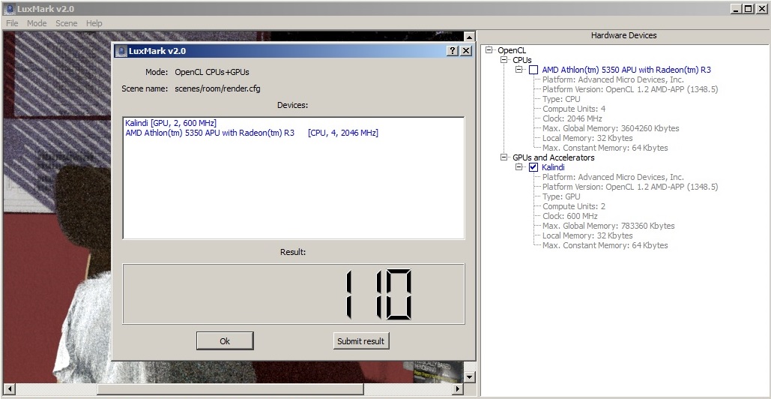771x399 pixels.
Task: Select the OpenCL tree label
Action: (512, 50)
